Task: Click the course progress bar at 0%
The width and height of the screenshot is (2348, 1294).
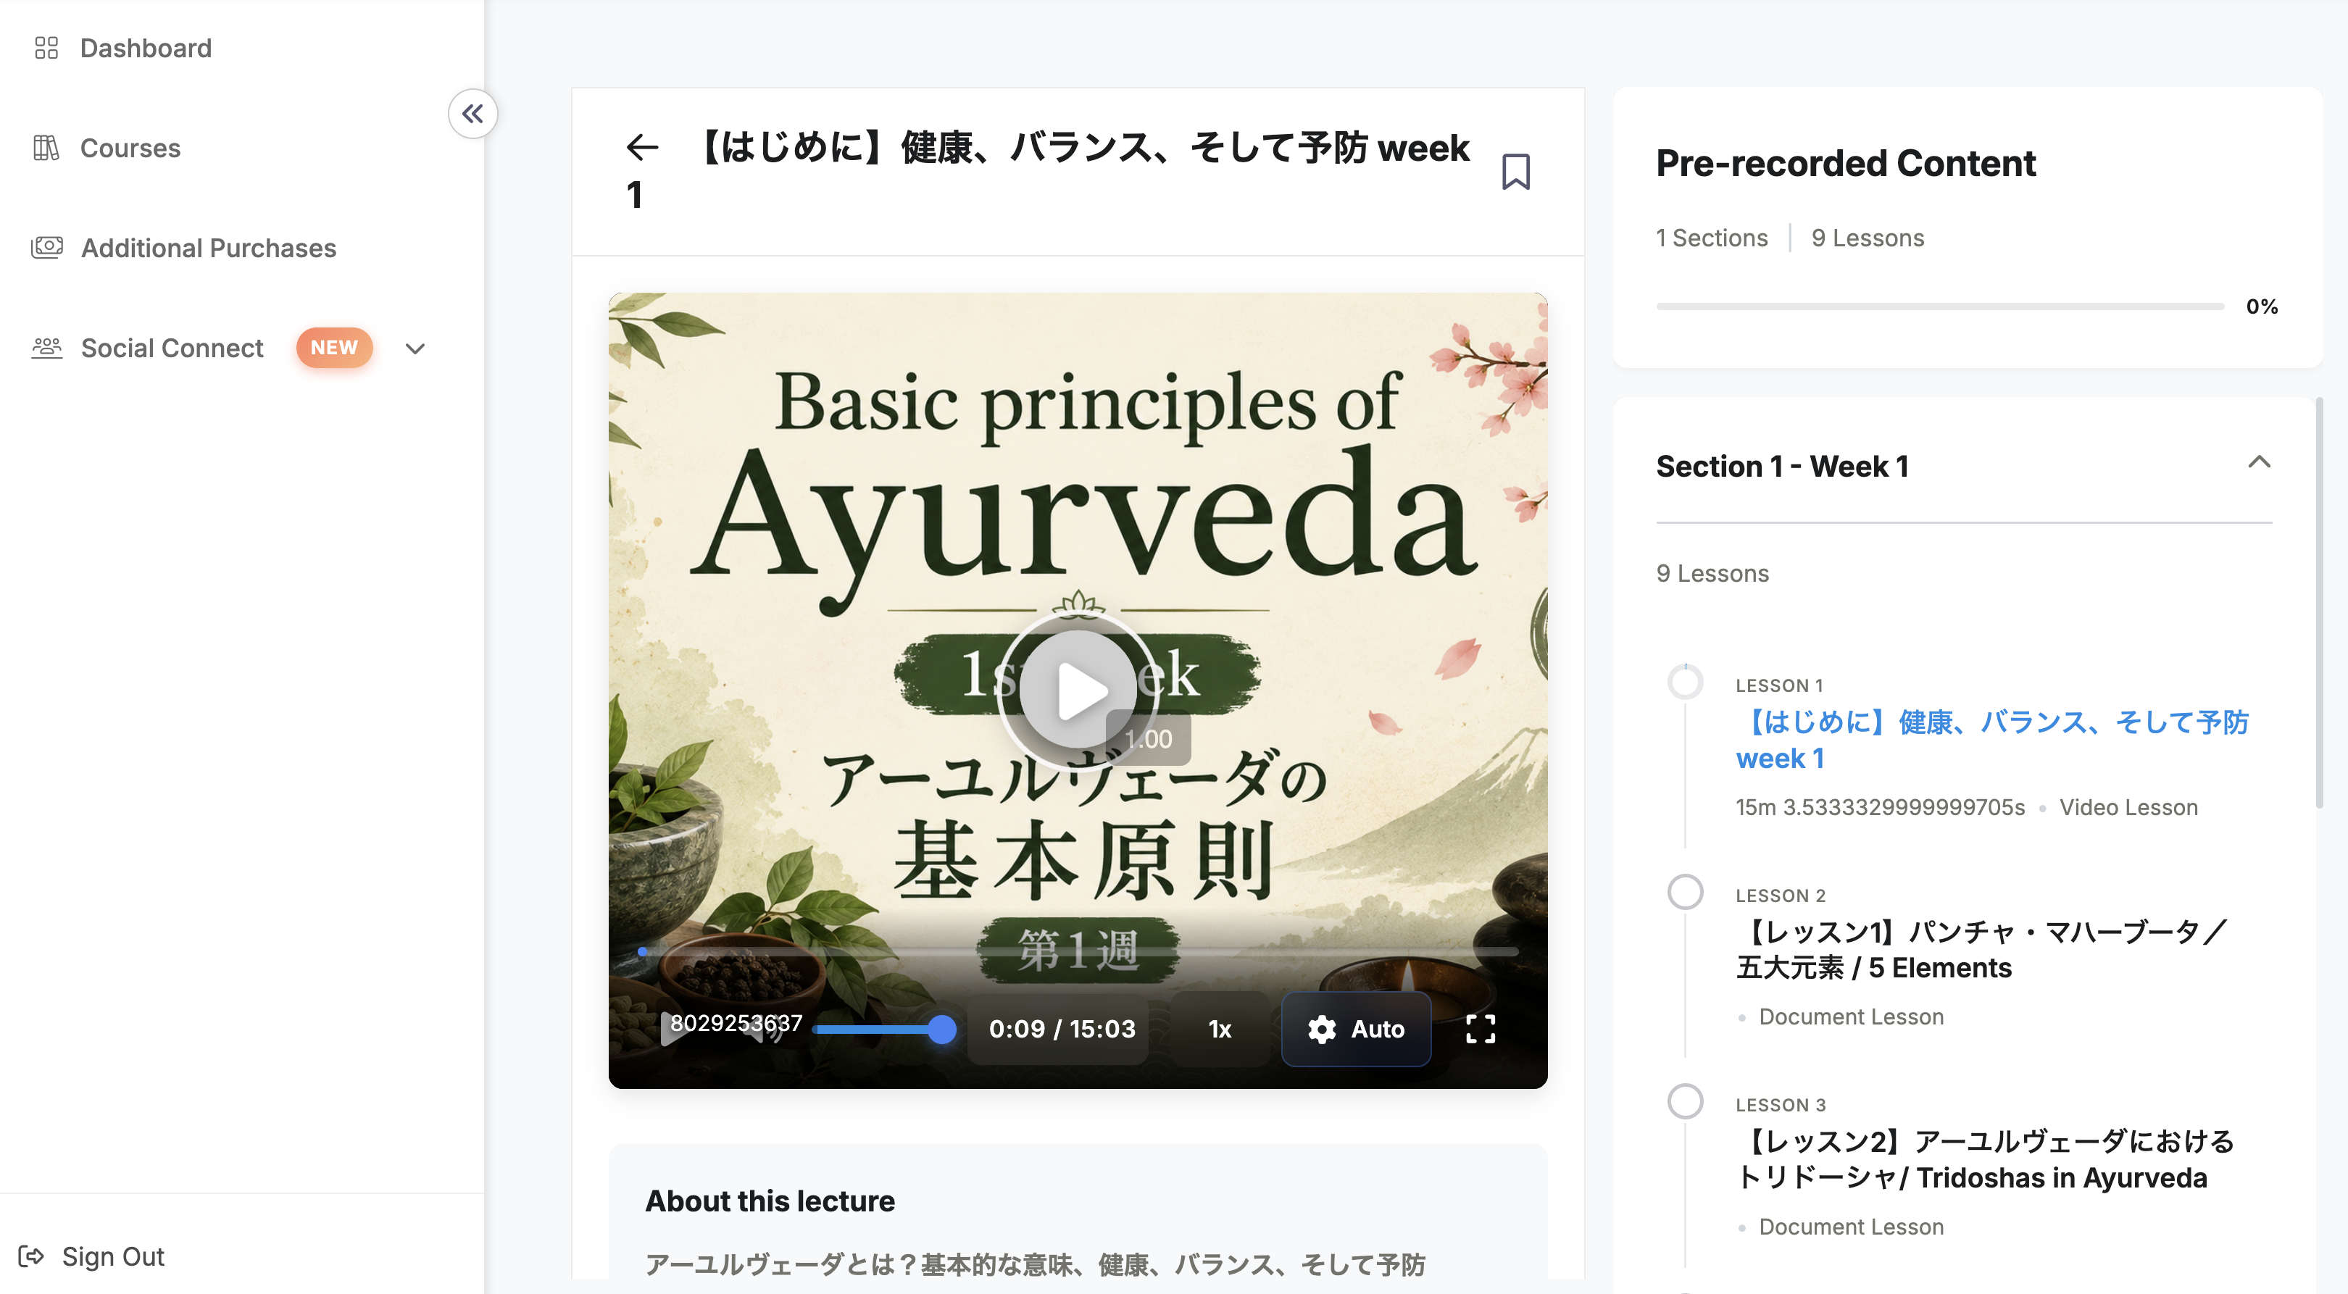Action: coord(1940,307)
